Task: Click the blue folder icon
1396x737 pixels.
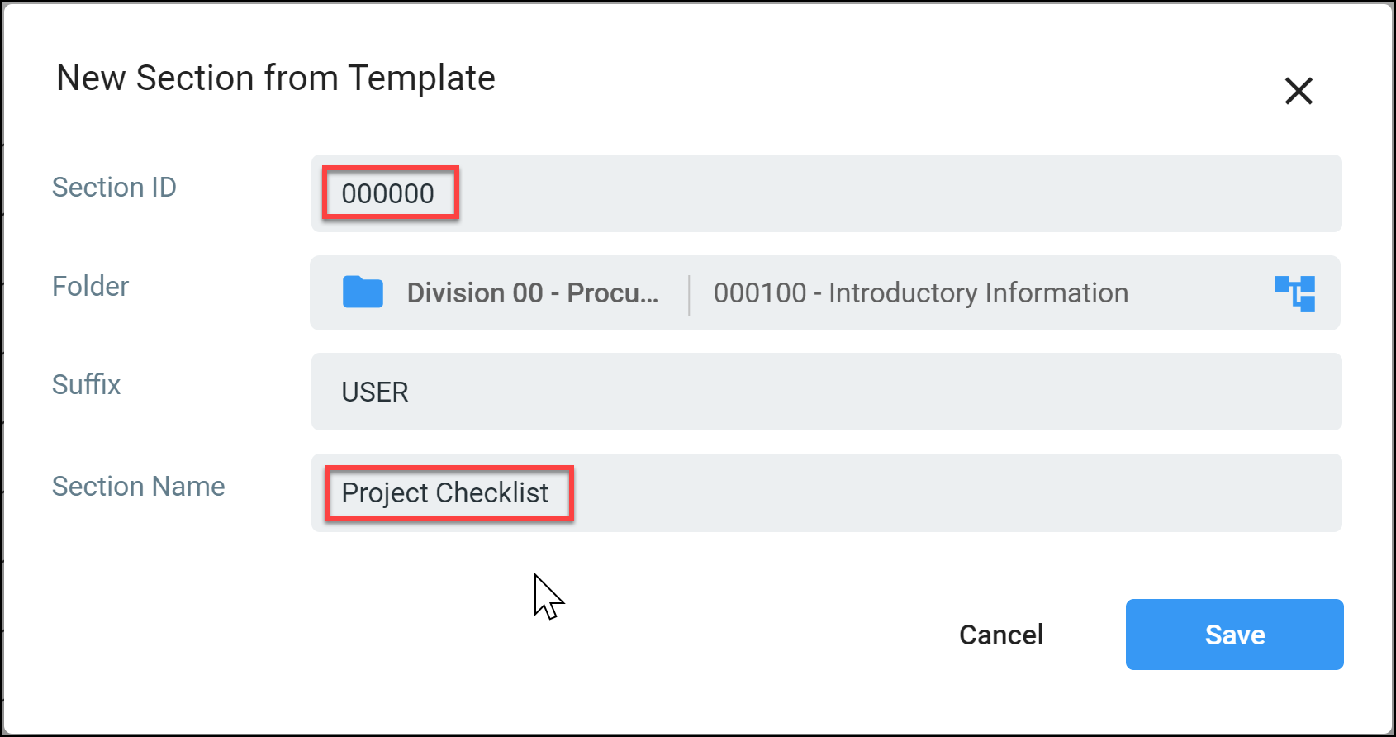Action: [363, 292]
